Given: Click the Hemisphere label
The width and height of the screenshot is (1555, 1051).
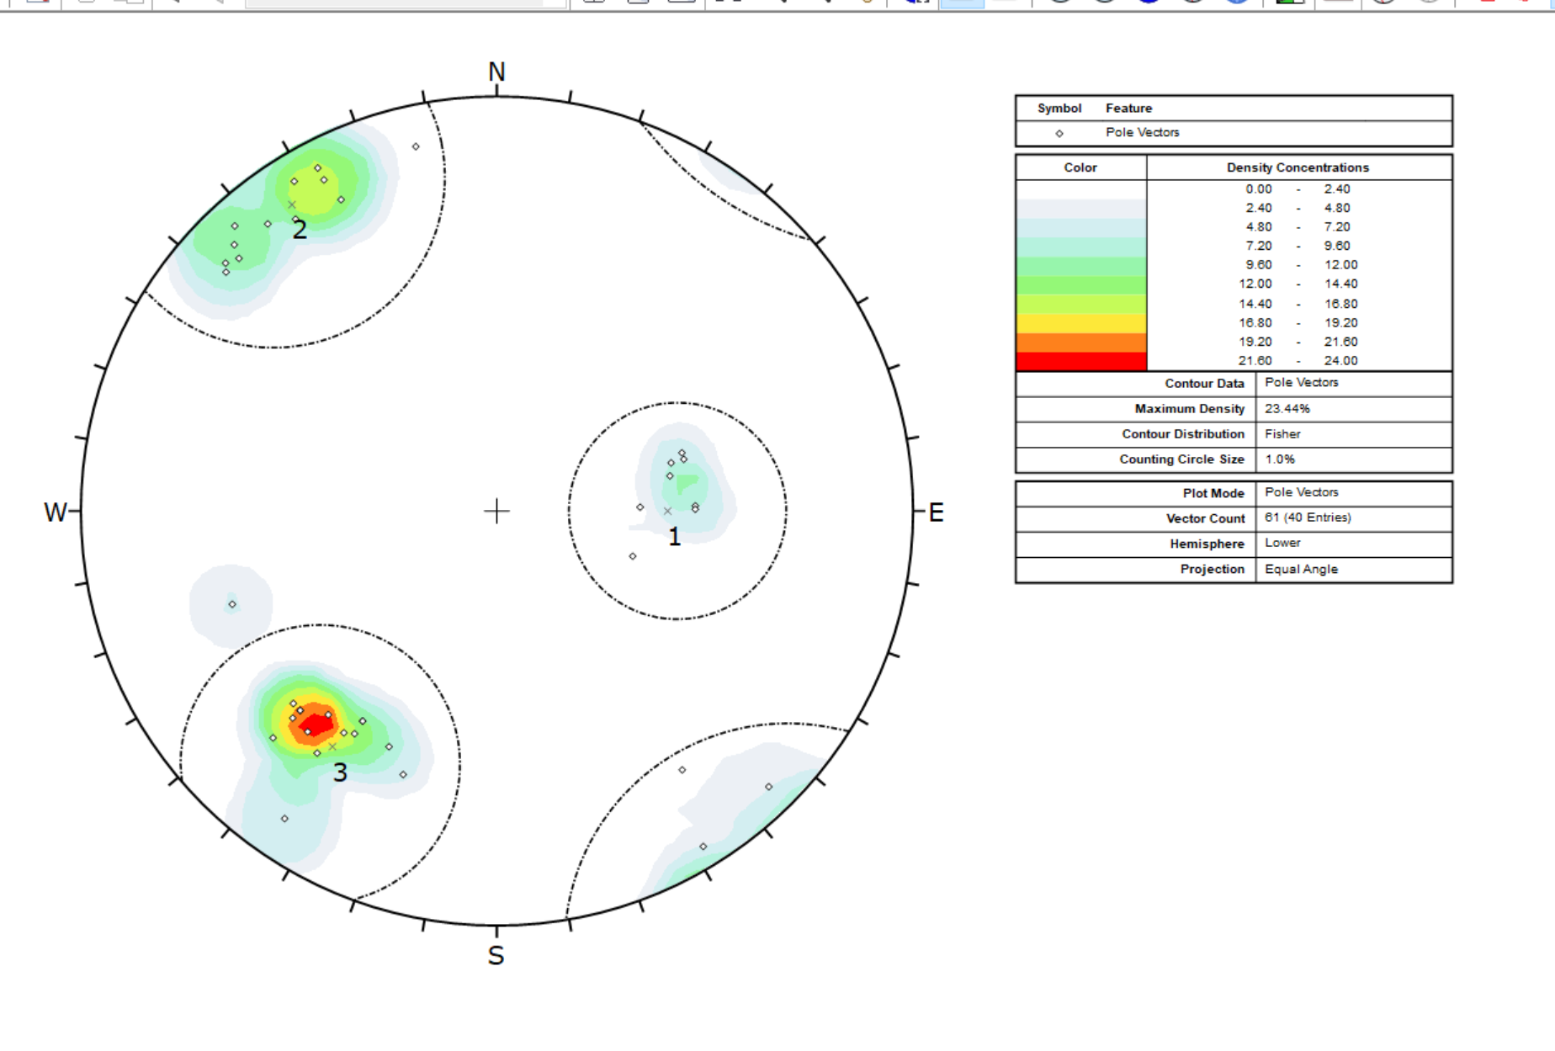Looking at the screenshot, I should [1207, 544].
